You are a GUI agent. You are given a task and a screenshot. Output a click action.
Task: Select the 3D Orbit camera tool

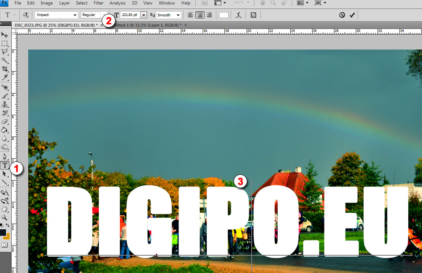[5, 201]
